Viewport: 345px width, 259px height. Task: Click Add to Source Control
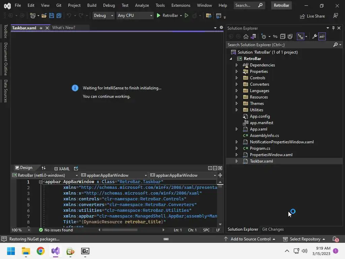click(x=250, y=239)
